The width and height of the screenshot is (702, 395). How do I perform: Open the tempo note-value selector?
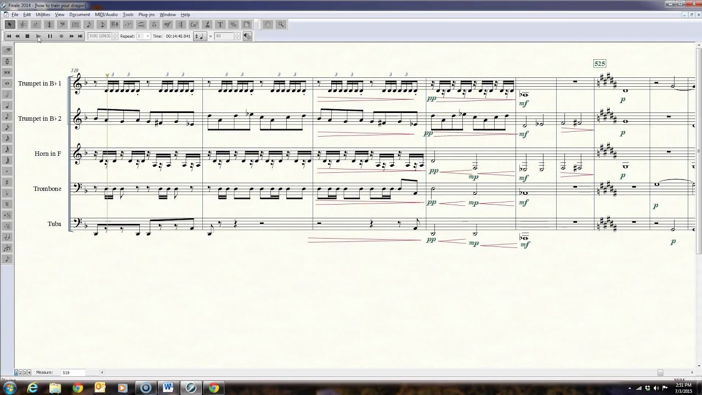pos(199,36)
